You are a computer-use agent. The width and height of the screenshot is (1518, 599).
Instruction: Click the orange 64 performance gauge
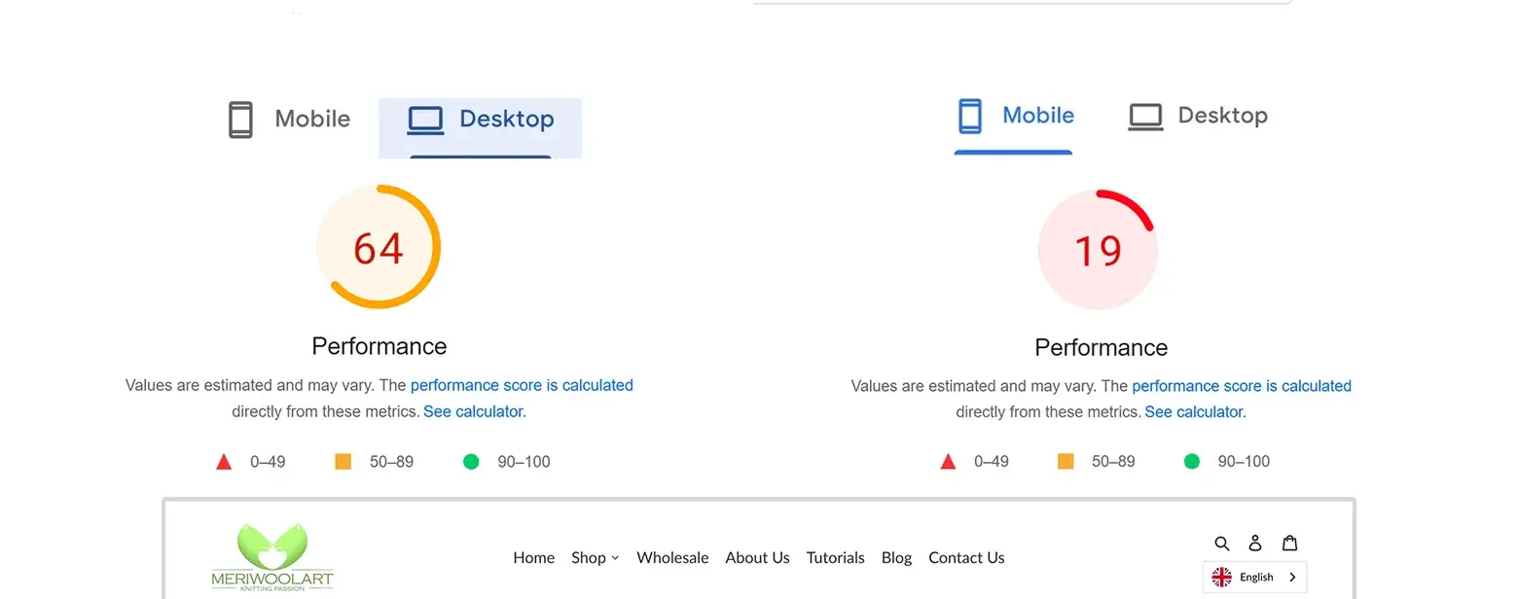(x=379, y=247)
